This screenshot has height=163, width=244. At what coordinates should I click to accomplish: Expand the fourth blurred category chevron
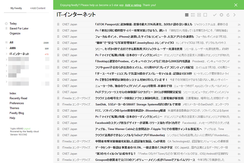pos(6,76)
